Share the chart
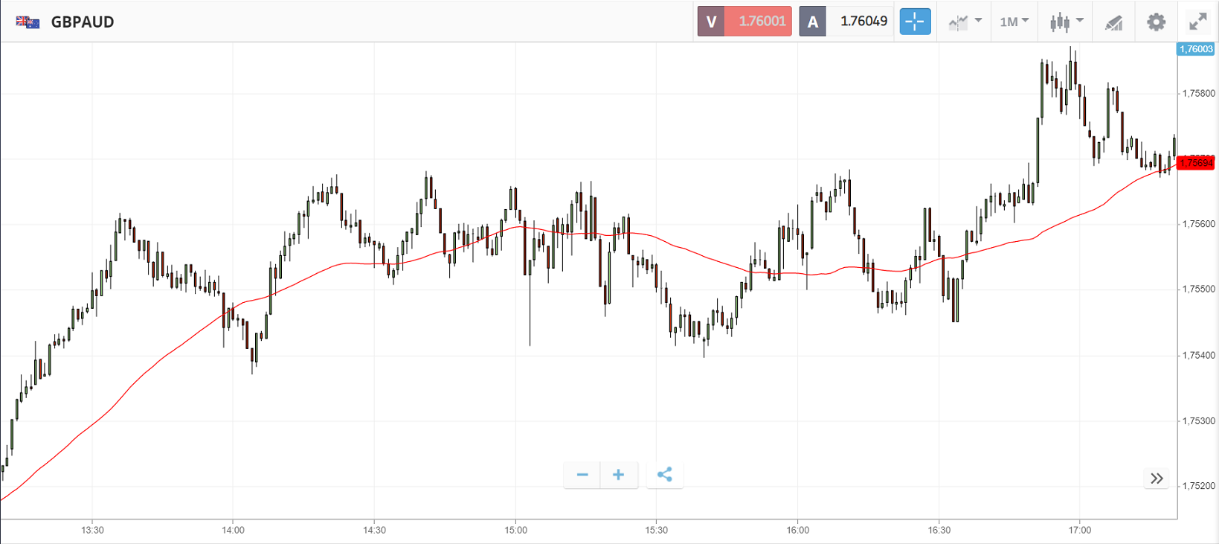This screenshot has height=544, width=1219. tap(665, 475)
